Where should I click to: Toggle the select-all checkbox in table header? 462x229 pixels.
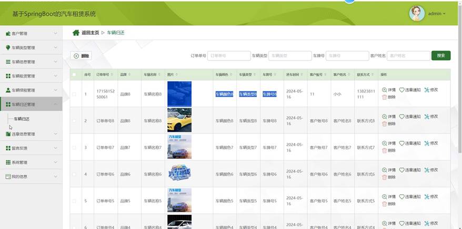point(74,75)
